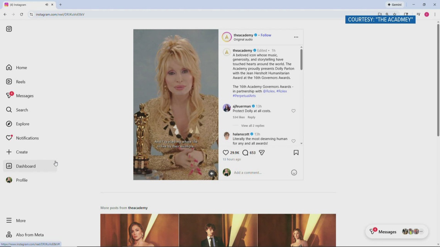Open post options three-dots menu
The height and width of the screenshot is (247, 440).
click(x=296, y=37)
